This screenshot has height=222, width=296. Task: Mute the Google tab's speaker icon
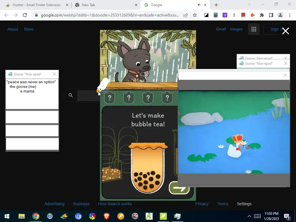pos(199,5)
